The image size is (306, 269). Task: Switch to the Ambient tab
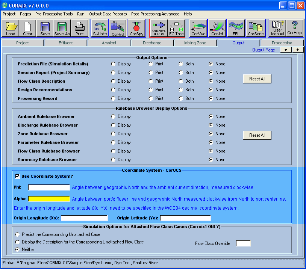point(109,43)
